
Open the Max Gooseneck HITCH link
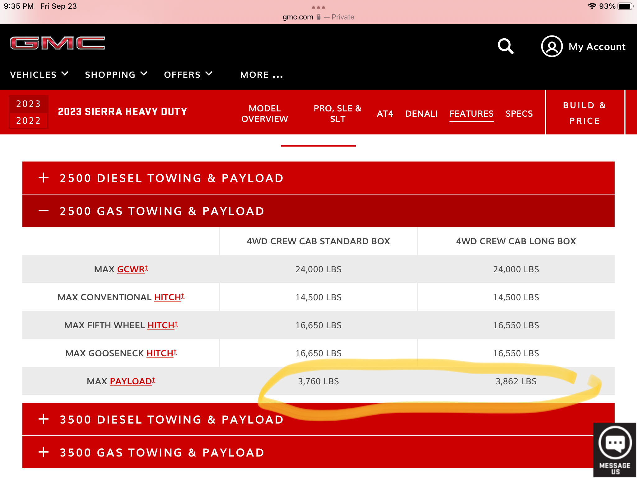coord(161,353)
